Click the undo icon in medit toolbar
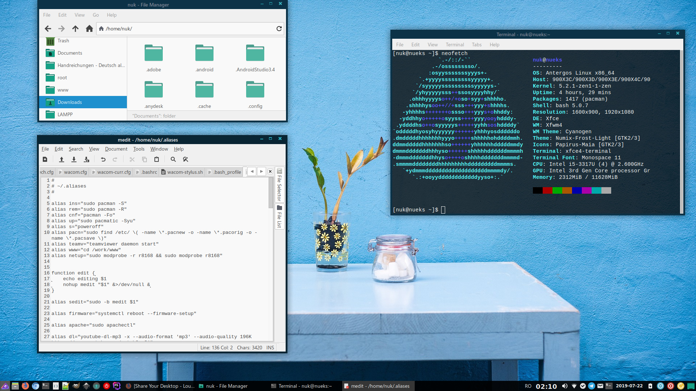This screenshot has width=696, height=391. [103, 159]
